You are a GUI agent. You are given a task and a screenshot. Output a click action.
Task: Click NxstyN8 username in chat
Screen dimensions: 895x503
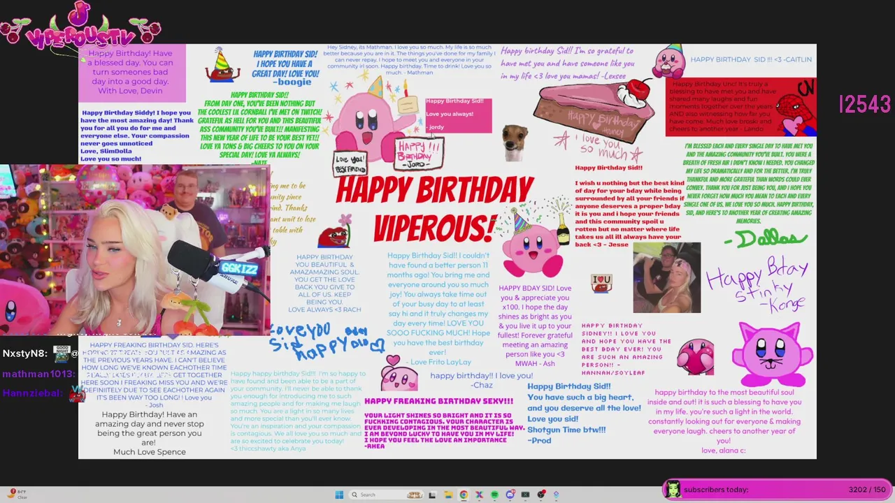click(24, 353)
